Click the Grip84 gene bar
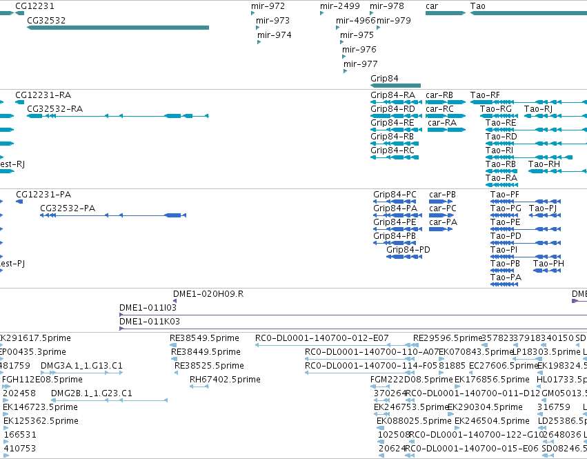The image size is (587, 459). point(396,86)
